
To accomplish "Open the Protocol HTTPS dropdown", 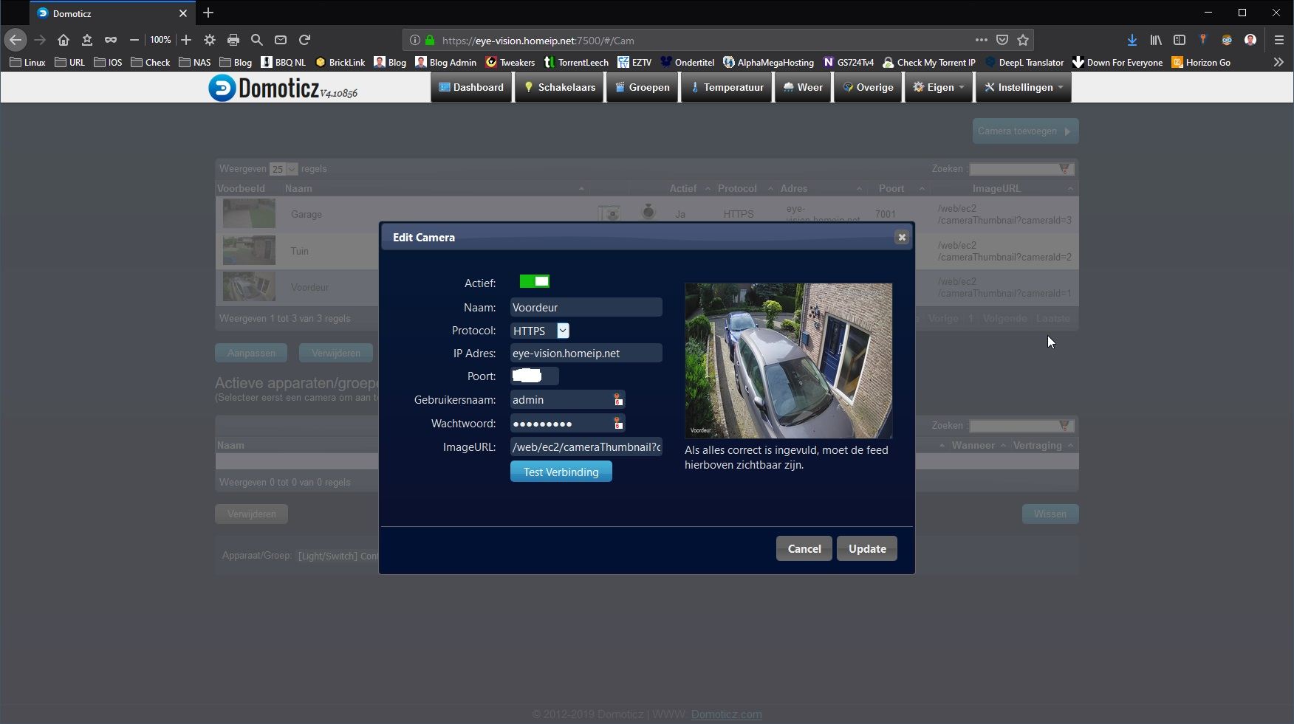I will (x=540, y=331).
